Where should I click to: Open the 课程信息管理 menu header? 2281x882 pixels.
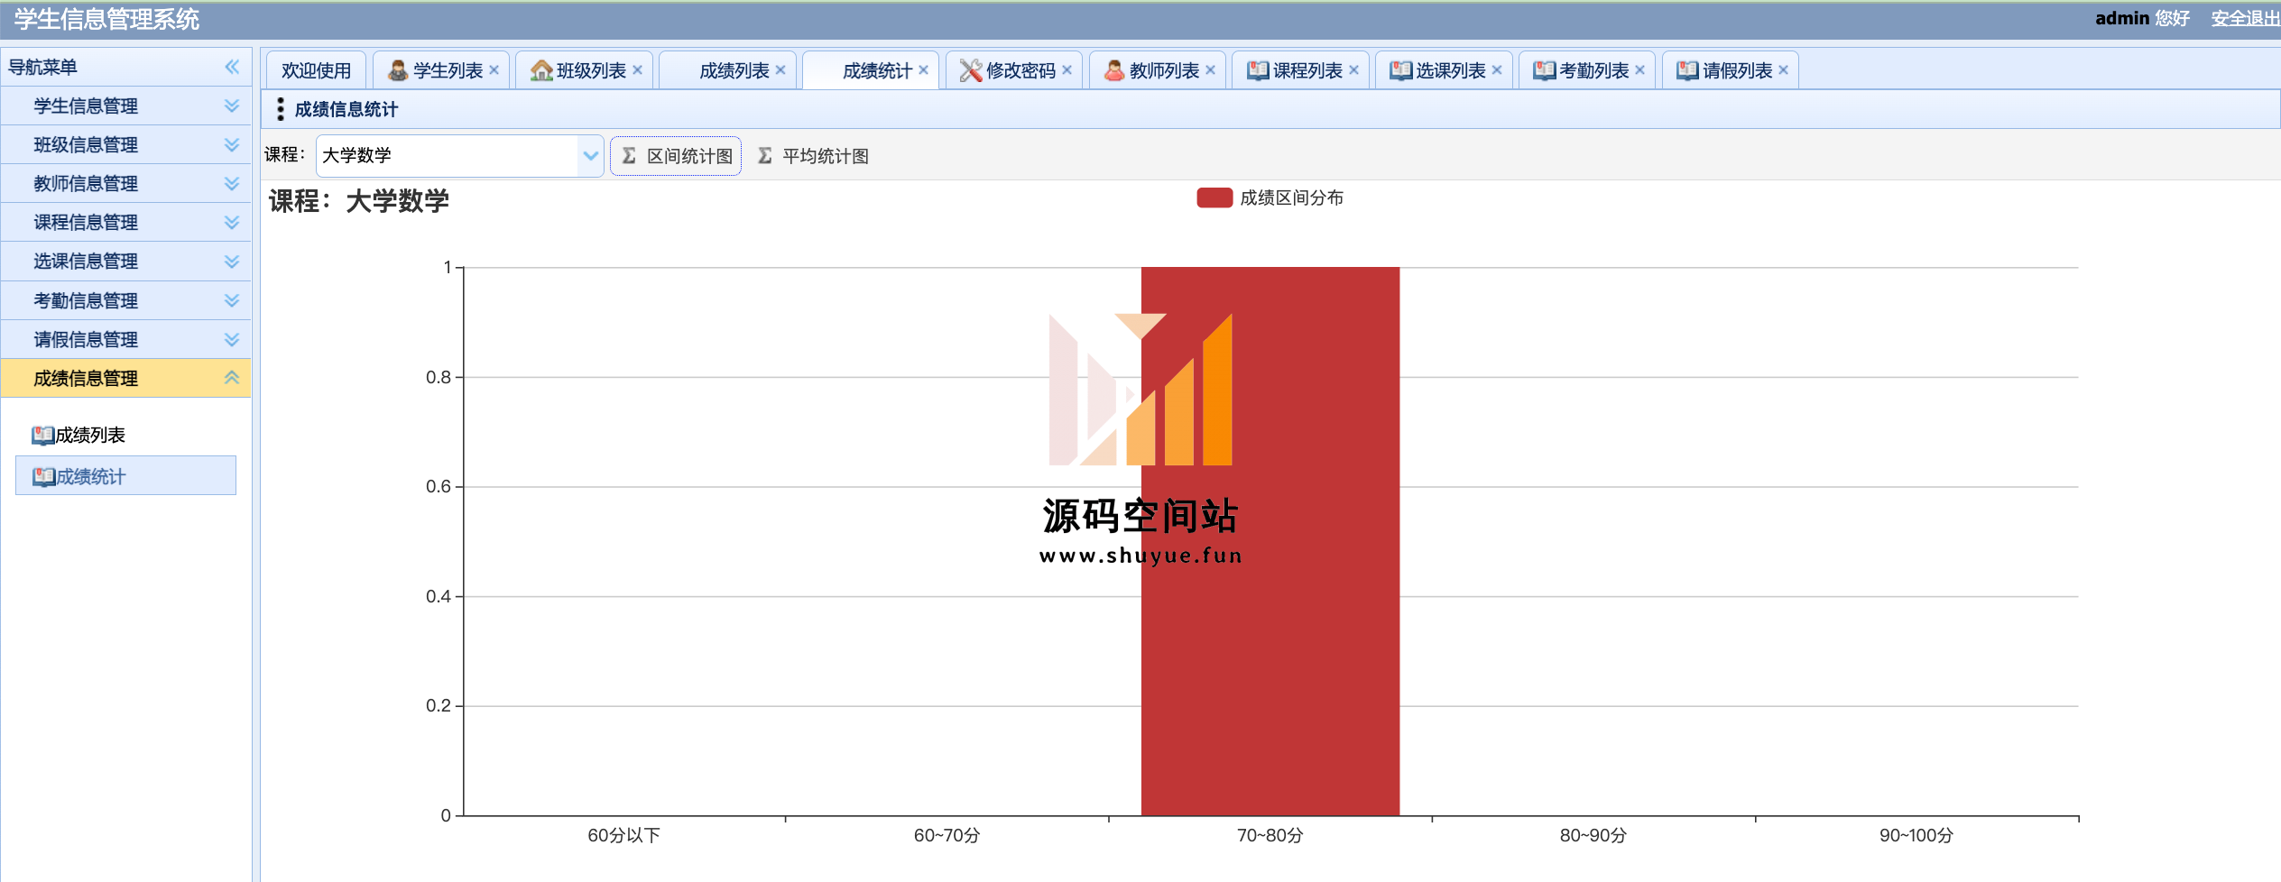(x=125, y=222)
